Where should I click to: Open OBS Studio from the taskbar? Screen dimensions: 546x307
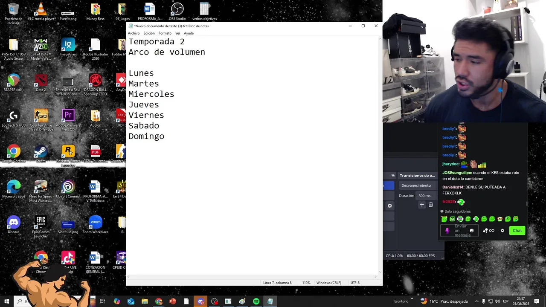(215, 301)
